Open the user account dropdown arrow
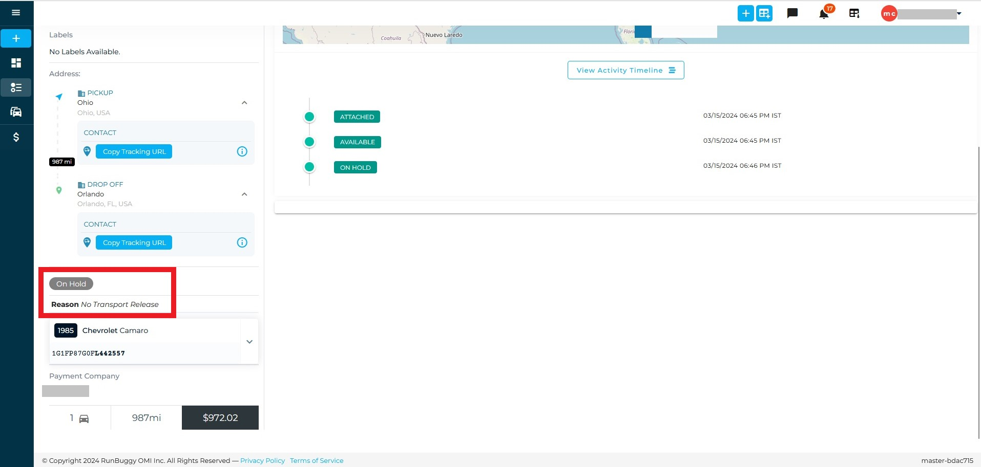This screenshot has height=467, width=981. [x=959, y=14]
